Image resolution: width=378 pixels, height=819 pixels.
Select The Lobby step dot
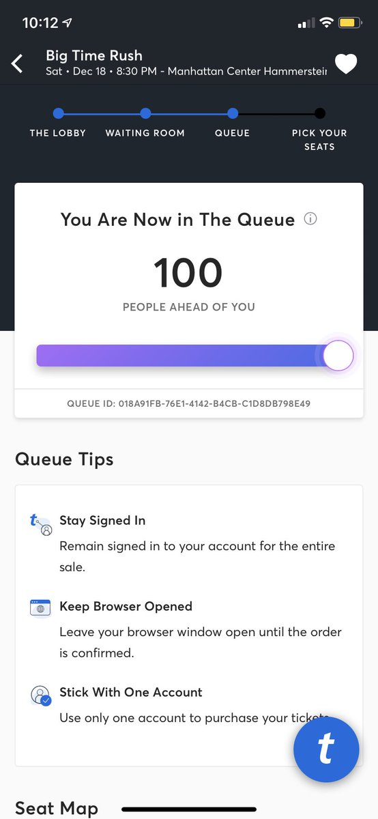pos(58,113)
